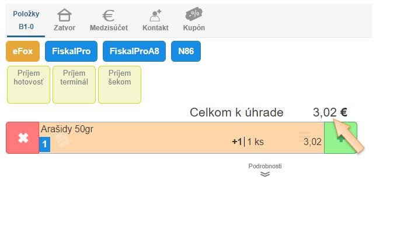411x233 pixels.
Task: Click the total amount 3,02 €
Action: coord(329,112)
